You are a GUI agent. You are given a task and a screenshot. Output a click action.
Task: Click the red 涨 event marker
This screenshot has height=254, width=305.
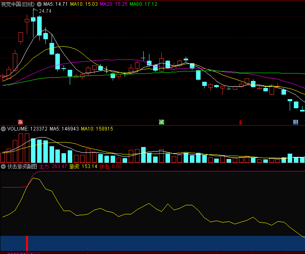click(x=20, y=122)
